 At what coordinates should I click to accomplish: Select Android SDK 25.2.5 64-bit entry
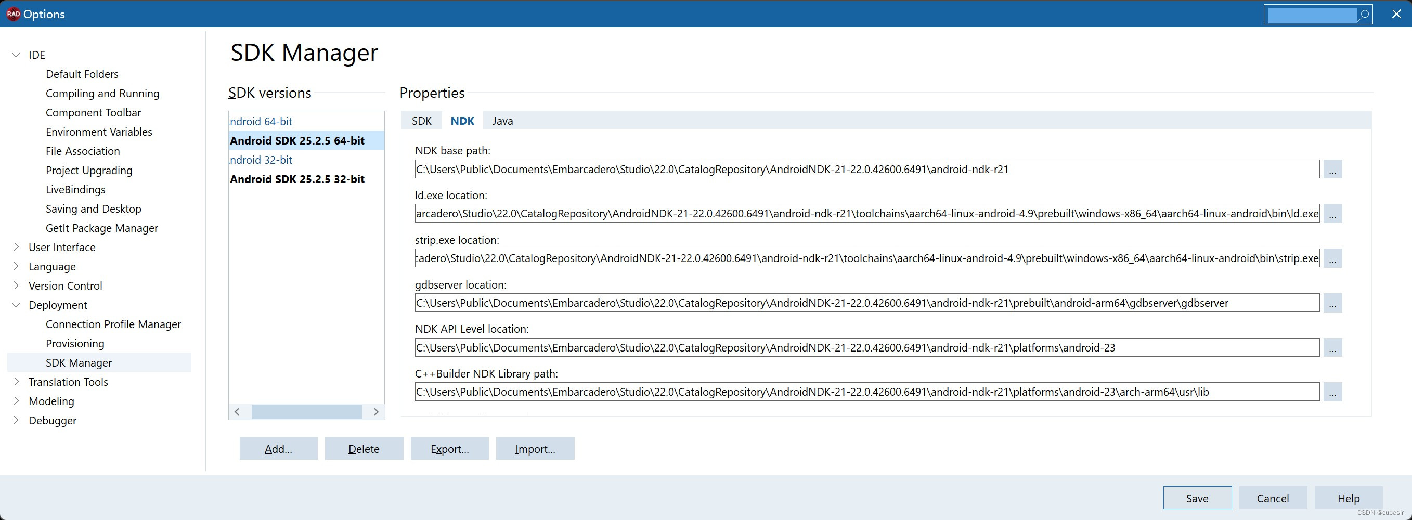click(306, 140)
